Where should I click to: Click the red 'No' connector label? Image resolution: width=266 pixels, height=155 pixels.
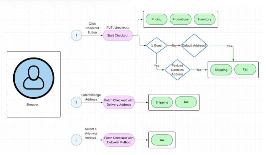174,46
